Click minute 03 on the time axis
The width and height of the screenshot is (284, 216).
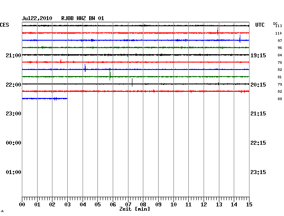click(67, 205)
